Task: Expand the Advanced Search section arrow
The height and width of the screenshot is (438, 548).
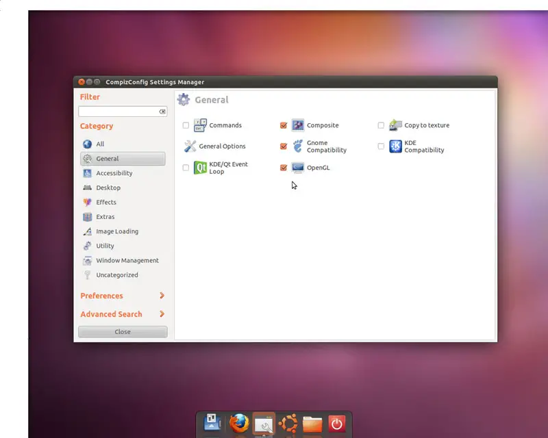Action: point(162,313)
